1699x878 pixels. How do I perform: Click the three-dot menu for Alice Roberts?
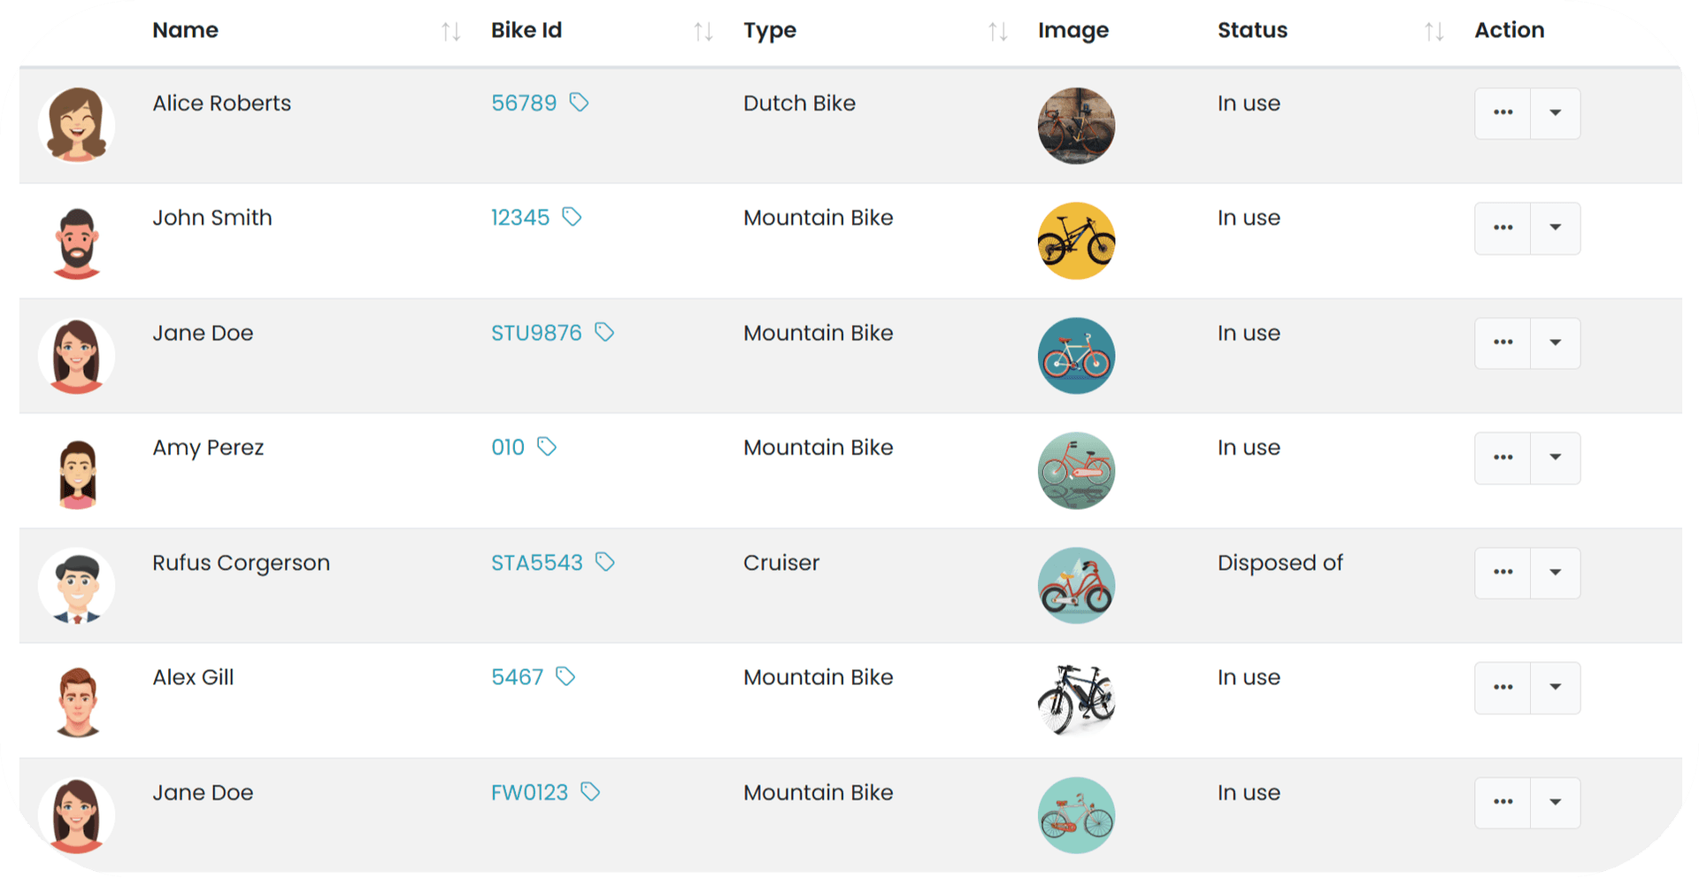click(x=1503, y=112)
